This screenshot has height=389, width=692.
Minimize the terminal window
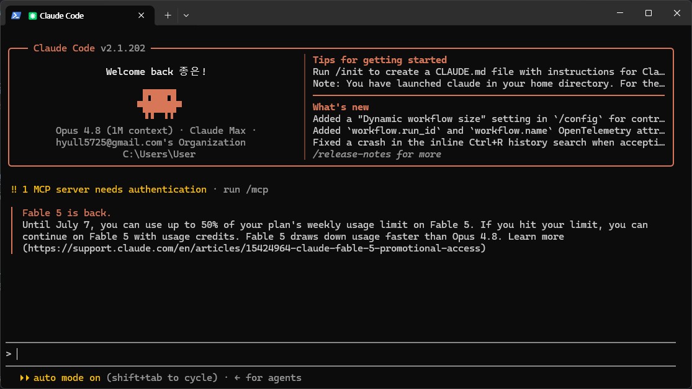[619, 13]
